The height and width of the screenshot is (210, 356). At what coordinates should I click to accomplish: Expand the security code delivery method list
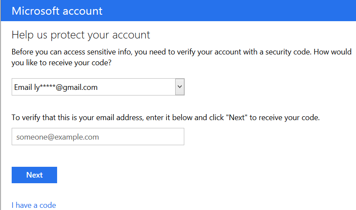(x=180, y=87)
